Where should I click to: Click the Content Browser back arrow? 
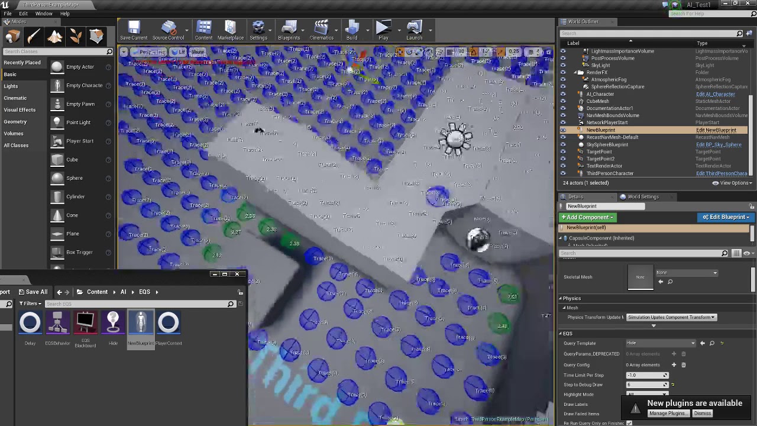pyautogui.click(x=59, y=292)
